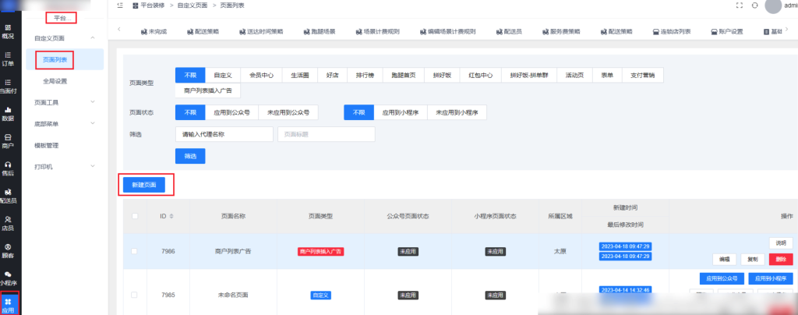This screenshot has width=798, height=315.
Task: Collapse the 自定义页面 menu group
Action: tap(93, 37)
